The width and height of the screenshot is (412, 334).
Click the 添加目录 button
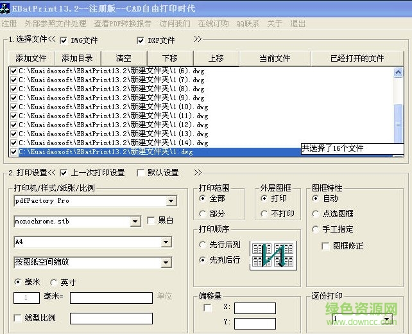(x=77, y=58)
